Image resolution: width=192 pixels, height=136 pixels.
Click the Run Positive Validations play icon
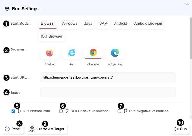[x=67, y=111]
